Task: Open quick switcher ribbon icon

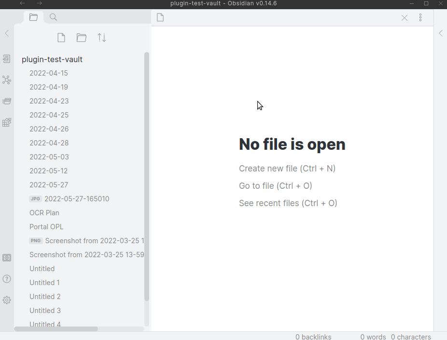Action: 7,59
